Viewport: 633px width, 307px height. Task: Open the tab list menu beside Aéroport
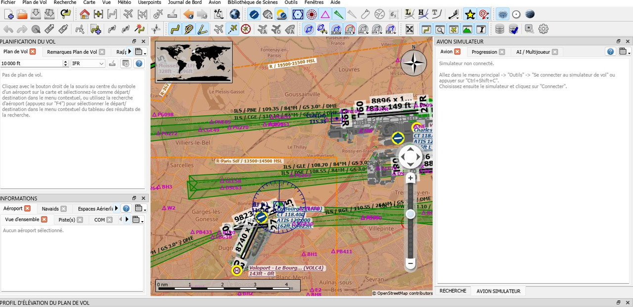coord(140,208)
